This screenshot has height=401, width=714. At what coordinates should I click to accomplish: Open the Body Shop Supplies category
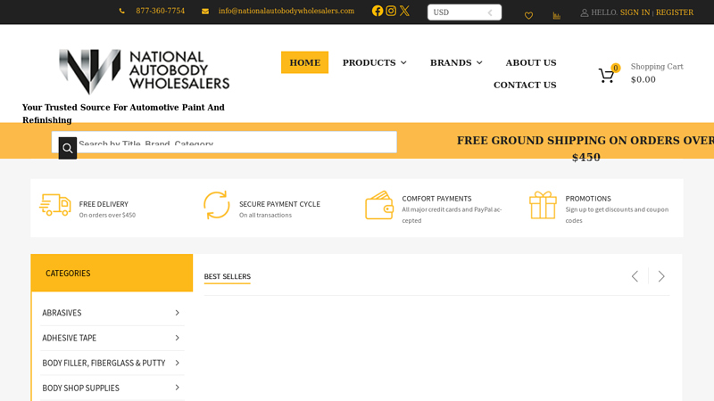[80, 388]
